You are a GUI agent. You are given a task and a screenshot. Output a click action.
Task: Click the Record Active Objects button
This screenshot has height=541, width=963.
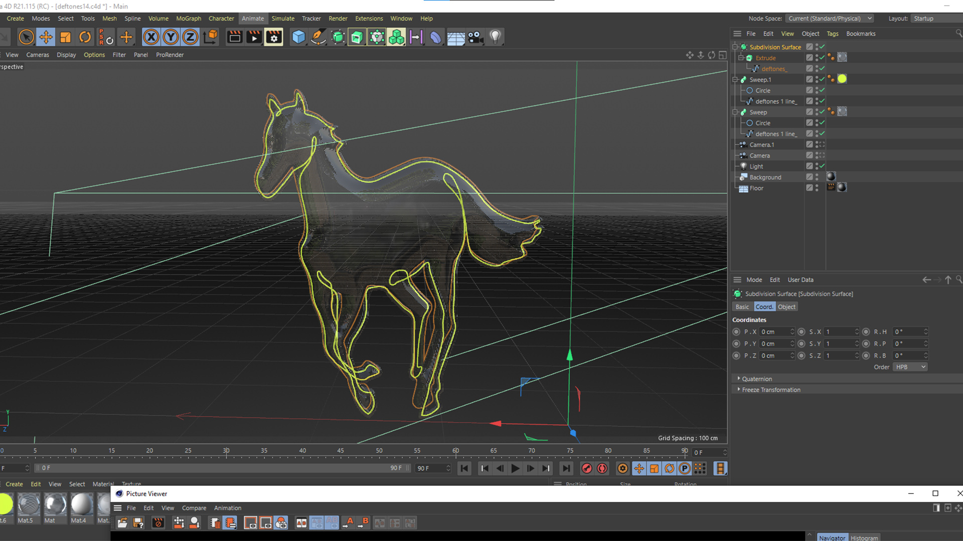[586, 468]
